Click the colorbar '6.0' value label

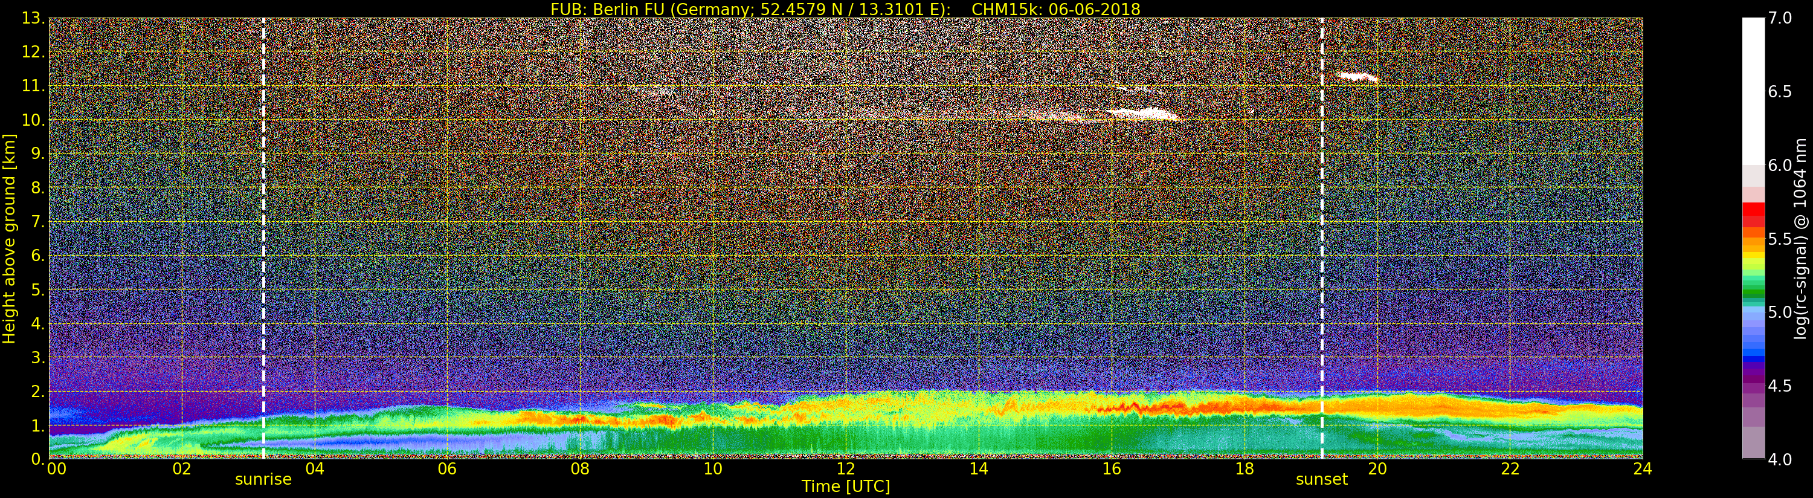[x=1780, y=165]
